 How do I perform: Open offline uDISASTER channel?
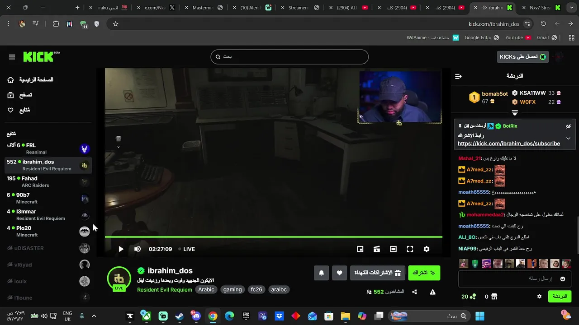pyautogui.click(x=48, y=248)
